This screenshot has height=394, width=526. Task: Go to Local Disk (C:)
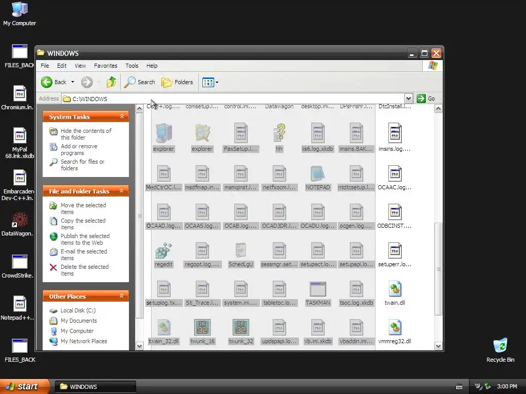coord(78,310)
